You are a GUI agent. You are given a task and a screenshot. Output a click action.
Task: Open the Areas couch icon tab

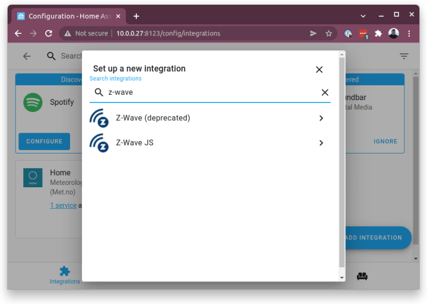tap(362, 276)
